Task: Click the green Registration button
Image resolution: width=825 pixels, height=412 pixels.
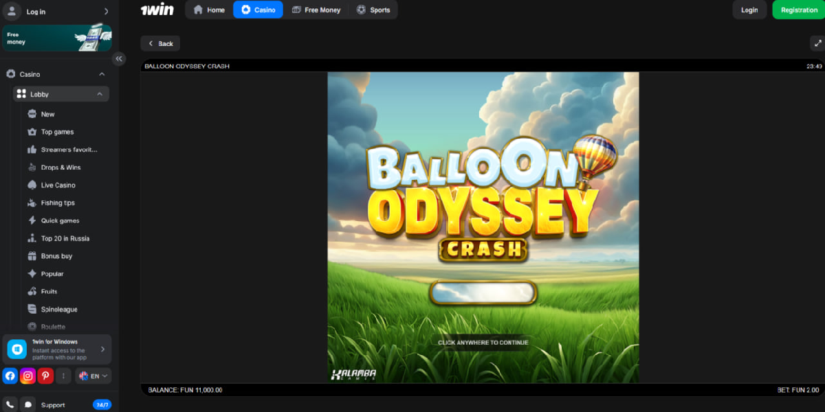Action: coord(799,10)
